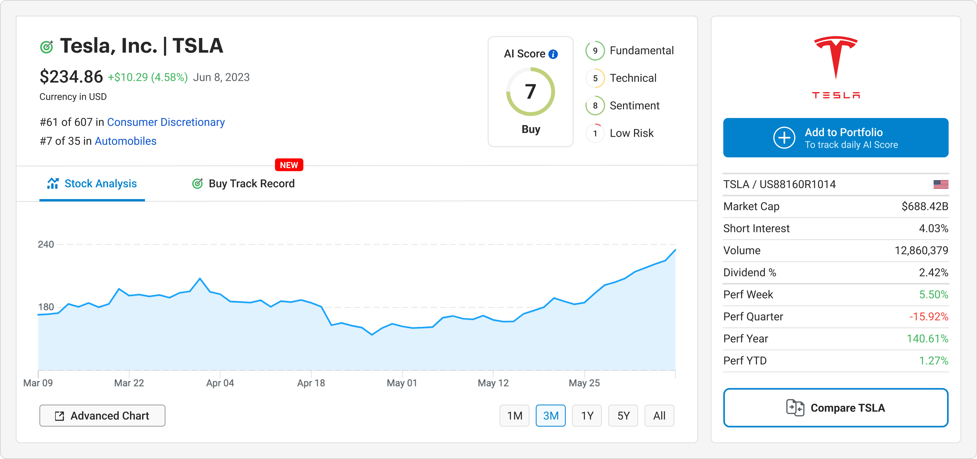The width and height of the screenshot is (977, 459).
Task: Click the Fundamental score 9 circle
Action: tap(595, 51)
